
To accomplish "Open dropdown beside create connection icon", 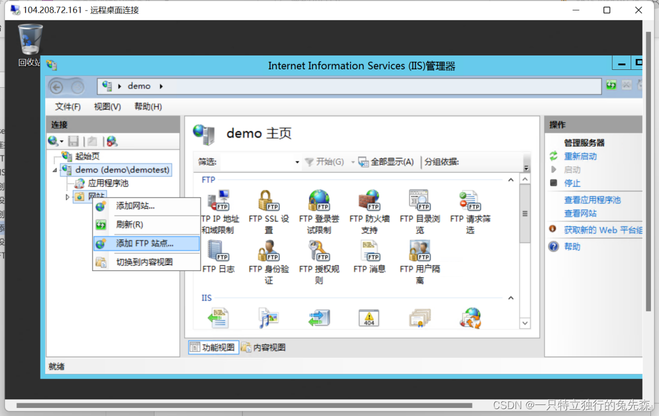I will click(61, 142).
